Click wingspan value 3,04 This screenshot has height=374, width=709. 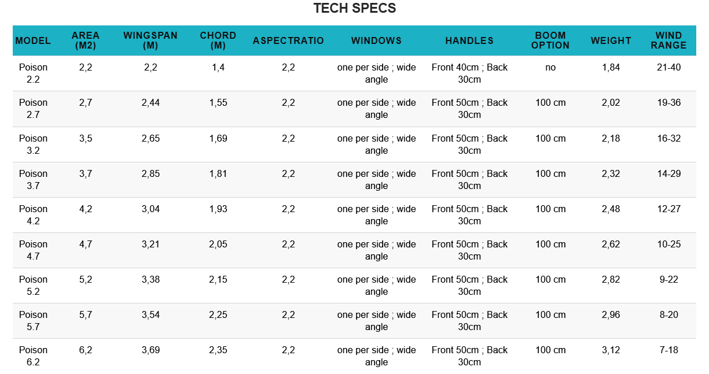click(150, 209)
